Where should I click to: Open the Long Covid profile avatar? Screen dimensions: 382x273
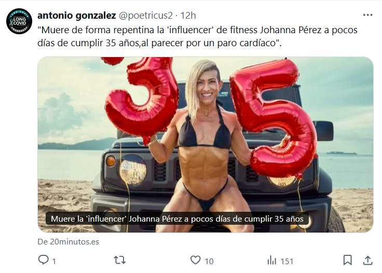(19, 21)
